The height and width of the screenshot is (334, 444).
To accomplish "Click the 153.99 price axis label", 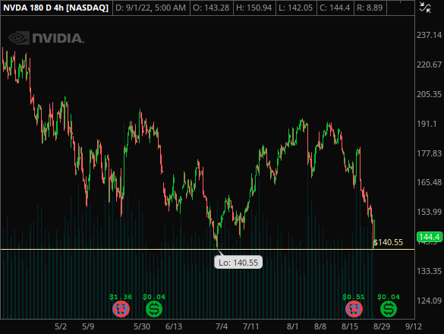I will [429, 212].
